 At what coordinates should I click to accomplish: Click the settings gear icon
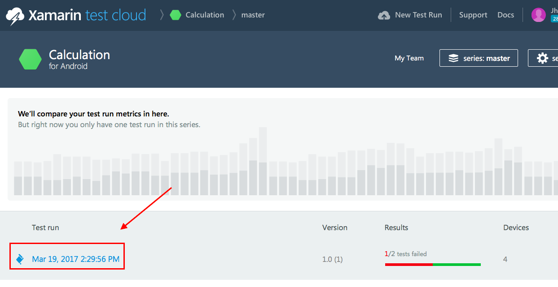click(x=542, y=58)
